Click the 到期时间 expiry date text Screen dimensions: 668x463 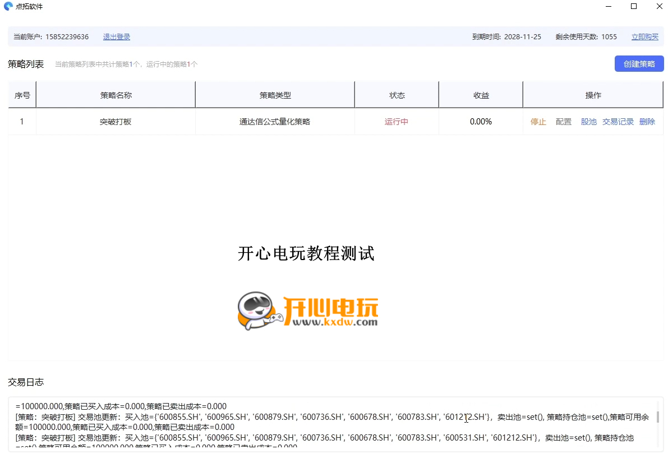[506, 36]
